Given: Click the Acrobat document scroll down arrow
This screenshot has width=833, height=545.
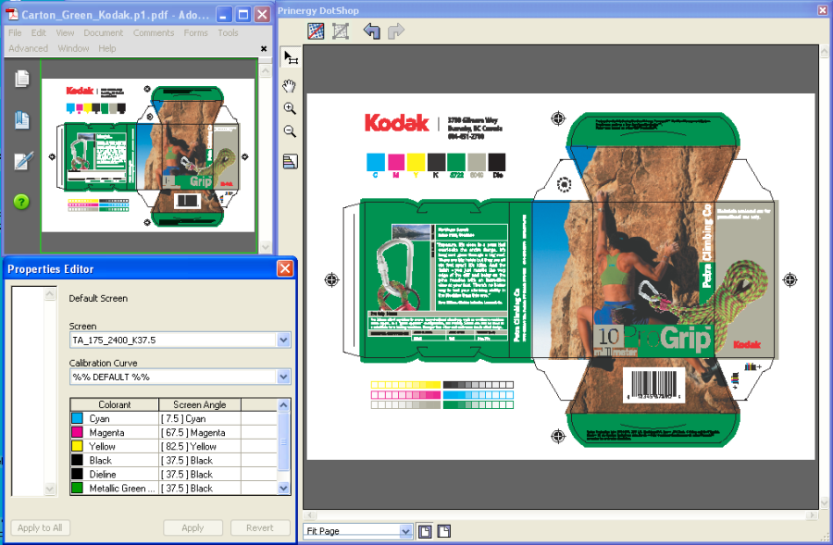Looking at the screenshot, I should (266, 246).
